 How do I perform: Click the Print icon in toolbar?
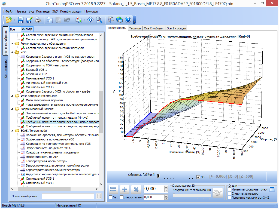pos(38,20)
